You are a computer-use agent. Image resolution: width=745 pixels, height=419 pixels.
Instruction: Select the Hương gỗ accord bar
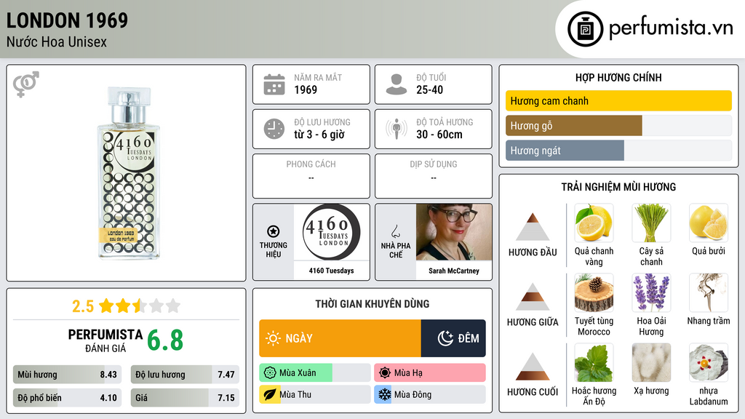tap(618, 125)
